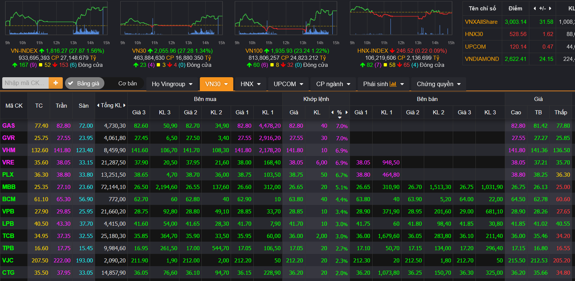Screen dimensions: 575x281
Task: Open the GAS stock symbol
Action: 9,126
